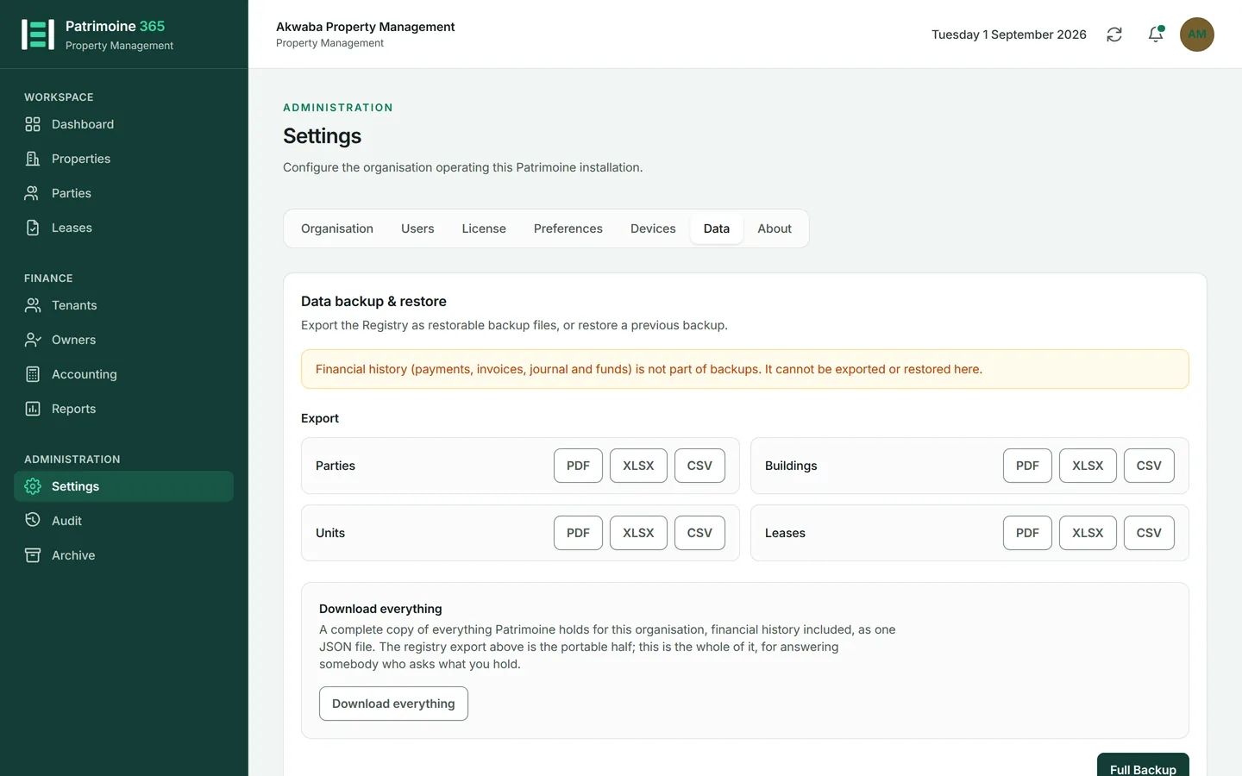Export Leases as PDF
Image resolution: width=1242 pixels, height=776 pixels.
[x=1027, y=533]
